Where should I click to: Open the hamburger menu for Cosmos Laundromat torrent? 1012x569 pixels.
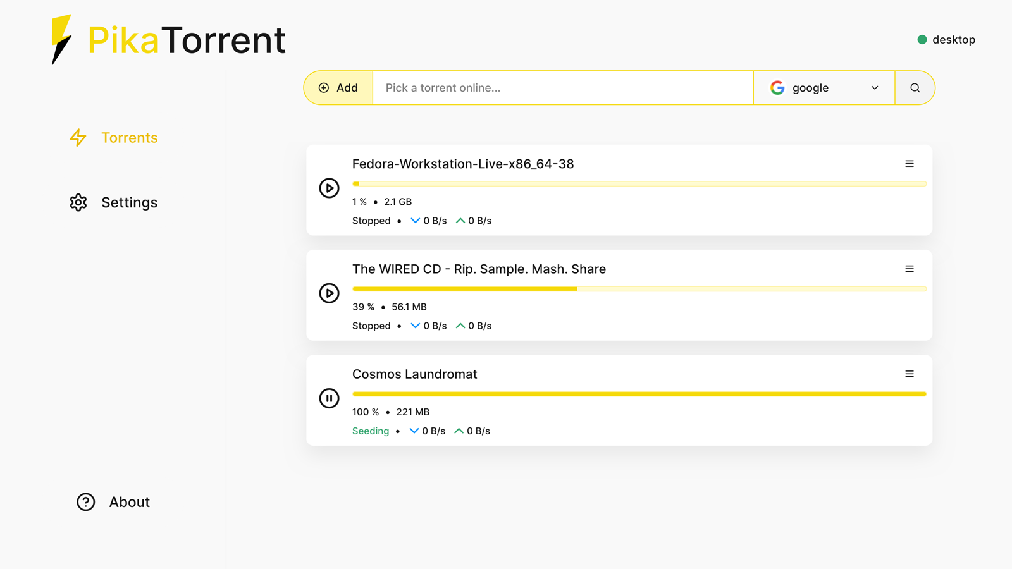[910, 374]
